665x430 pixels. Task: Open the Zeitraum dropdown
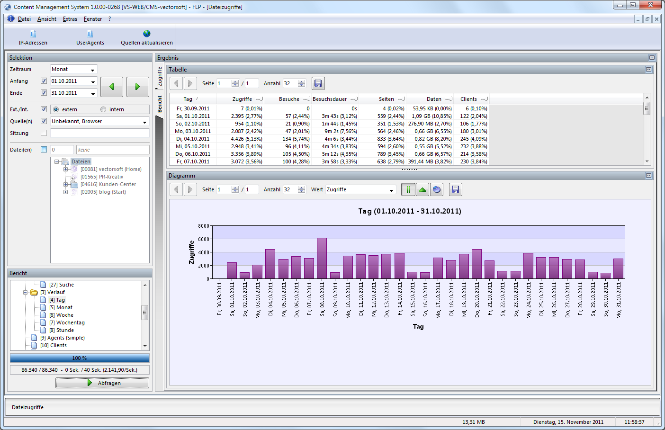(93, 70)
